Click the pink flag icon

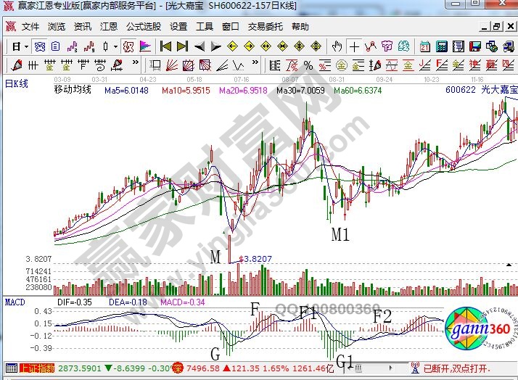pyautogui.click(x=144, y=46)
